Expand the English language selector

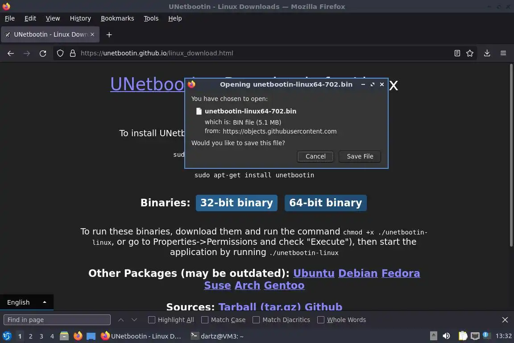(27, 302)
